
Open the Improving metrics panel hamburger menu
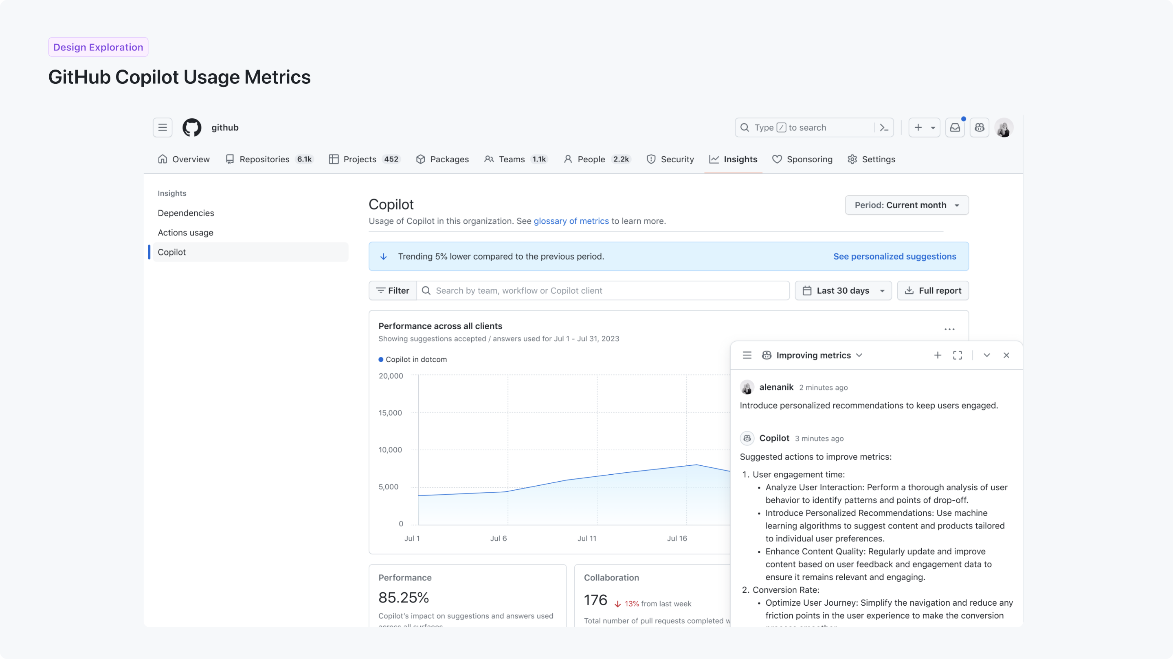point(747,355)
